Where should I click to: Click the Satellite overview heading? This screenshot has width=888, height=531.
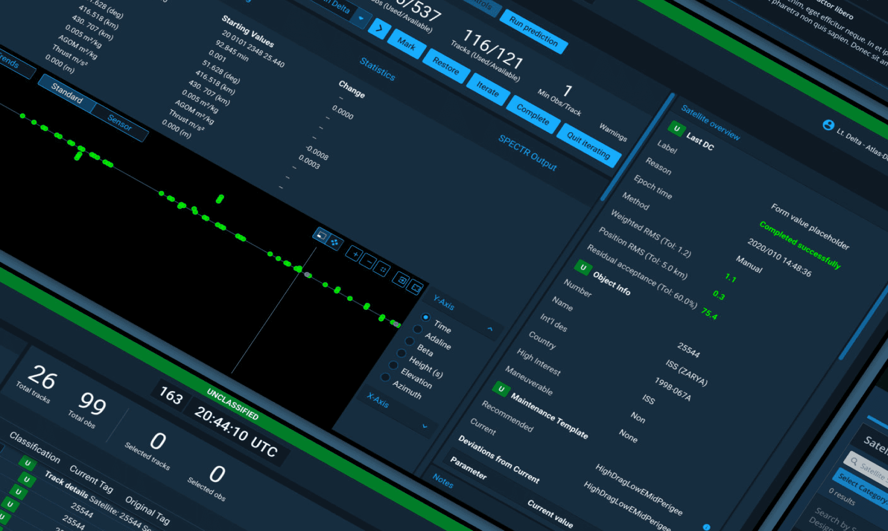(710, 122)
